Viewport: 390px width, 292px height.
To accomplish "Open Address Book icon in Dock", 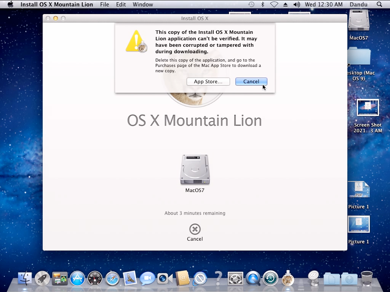I will click(x=182, y=278).
